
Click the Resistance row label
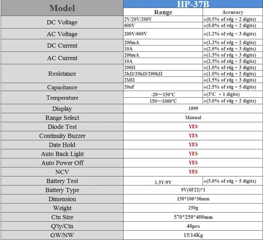pyautogui.click(x=62, y=74)
